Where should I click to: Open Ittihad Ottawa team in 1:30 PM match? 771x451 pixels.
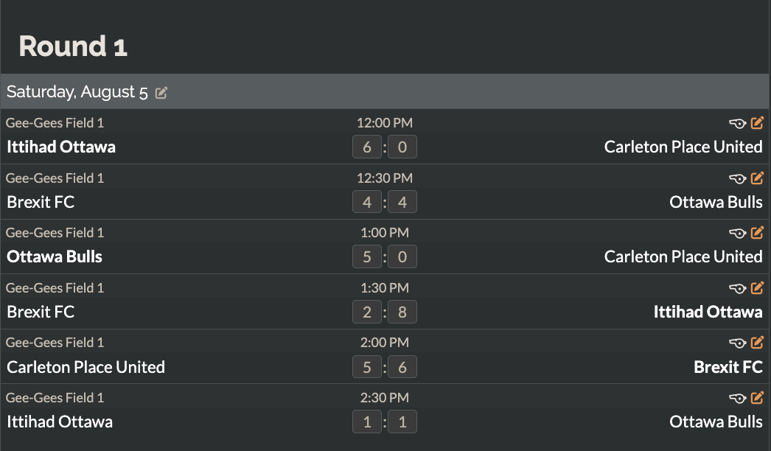pyautogui.click(x=708, y=312)
